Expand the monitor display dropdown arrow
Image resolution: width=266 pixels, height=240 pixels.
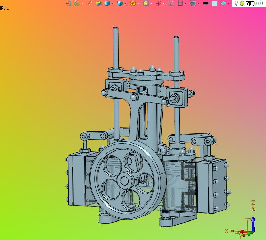[198, 3]
